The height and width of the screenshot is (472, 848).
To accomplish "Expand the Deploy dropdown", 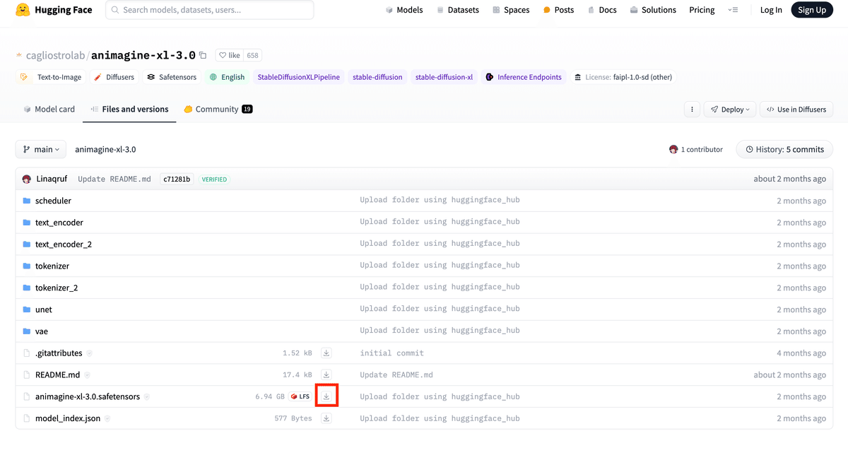I will coord(731,110).
